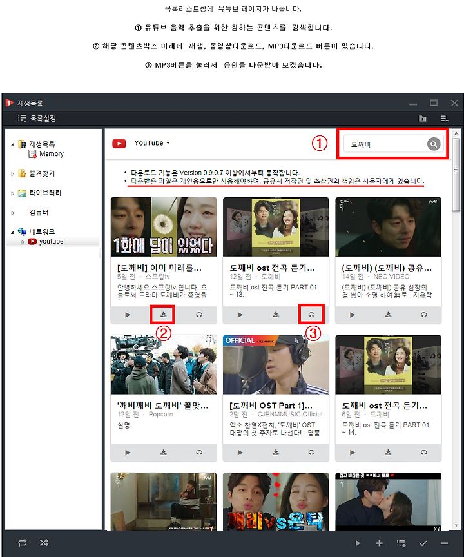Click channel name 'CJENMMUSIC Official'
Screen dimensions: 464x557
click(x=290, y=414)
